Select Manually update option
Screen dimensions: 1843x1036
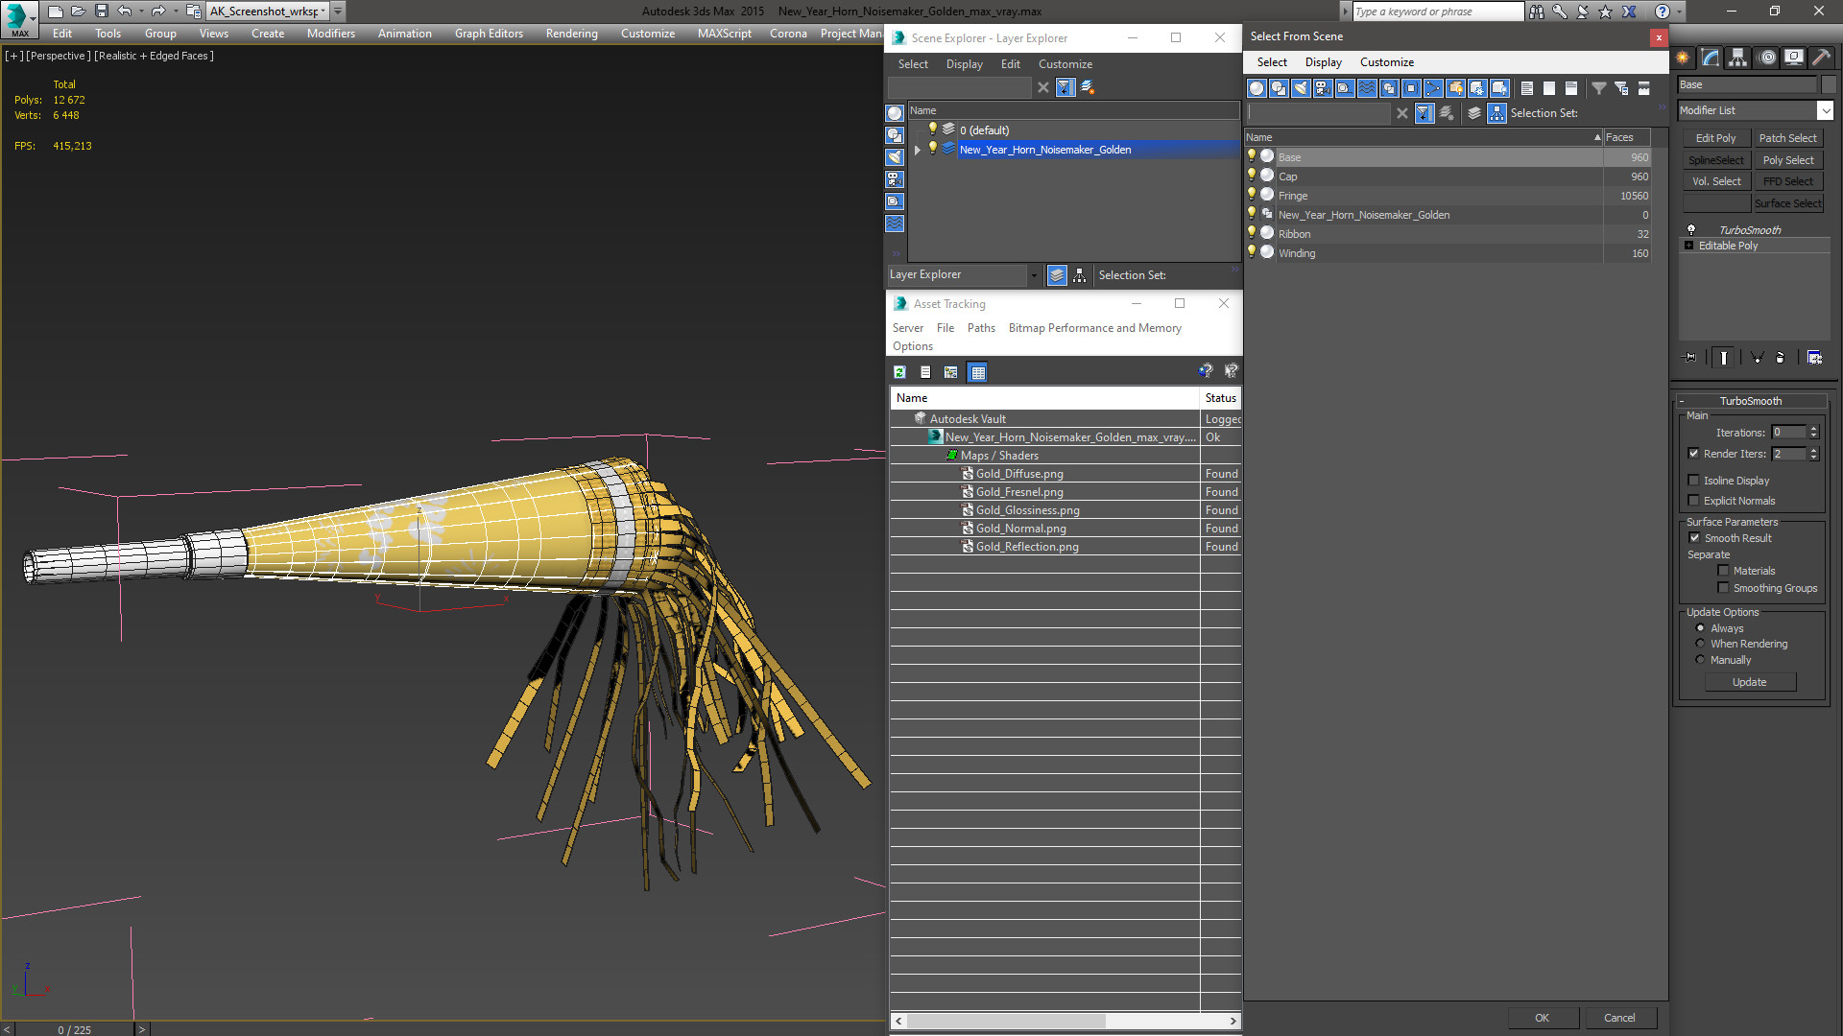point(1700,660)
